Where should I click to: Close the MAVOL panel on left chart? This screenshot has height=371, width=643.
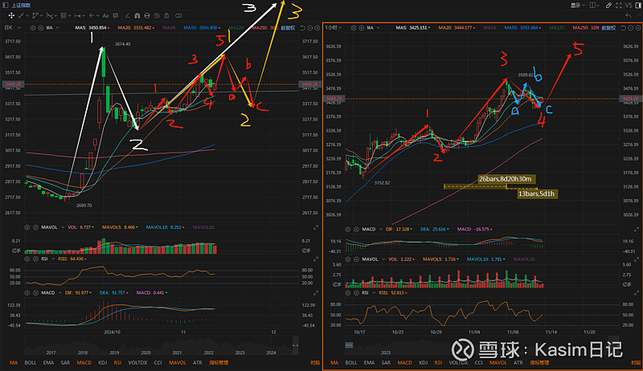(35, 227)
